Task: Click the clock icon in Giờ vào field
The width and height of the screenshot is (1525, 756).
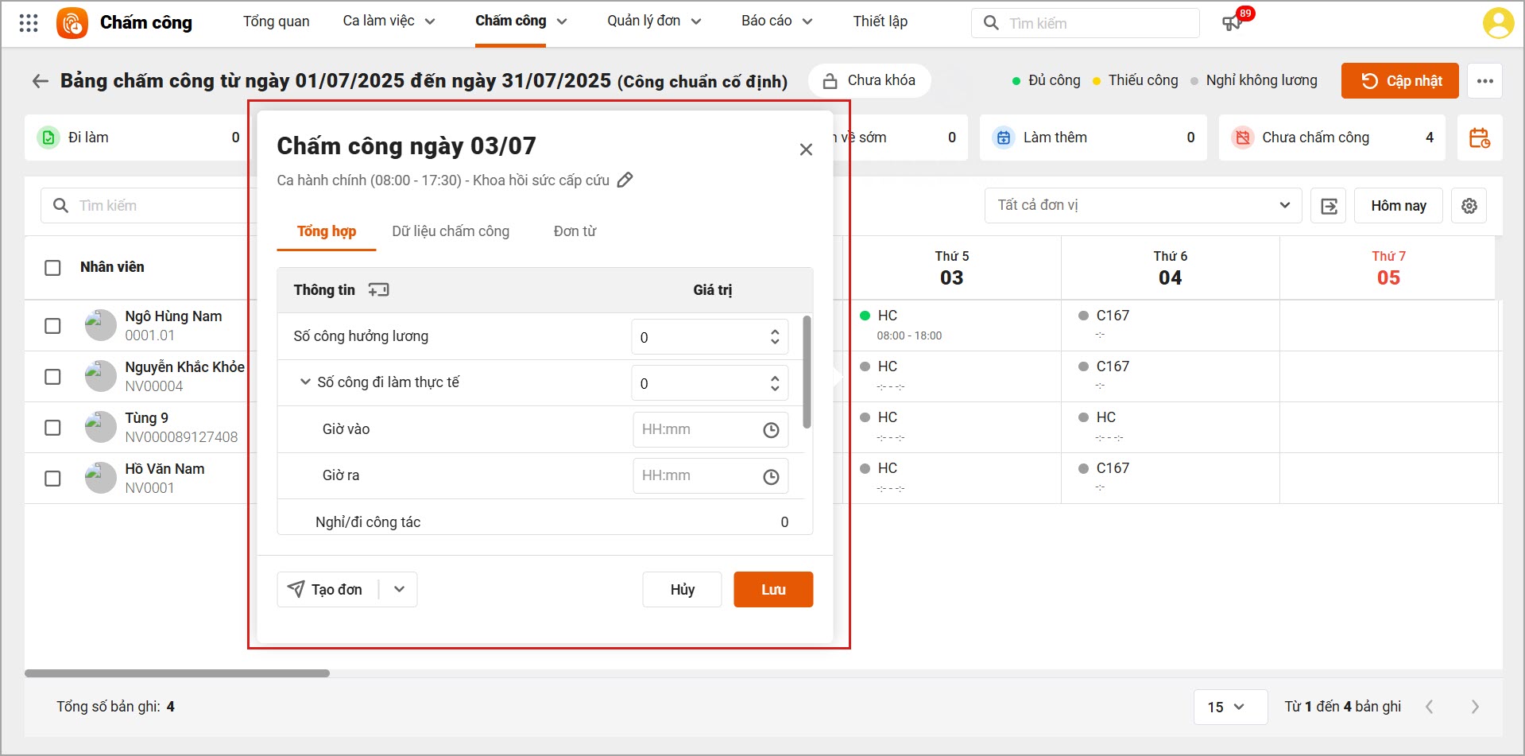Action: [771, 430]
